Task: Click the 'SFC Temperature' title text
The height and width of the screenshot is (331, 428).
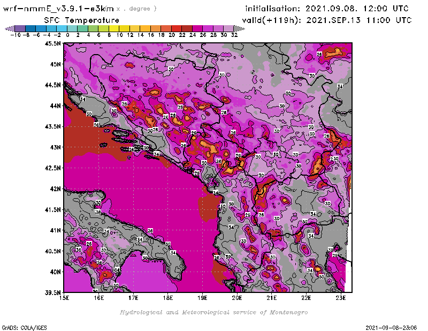Action: coord(82,20)
